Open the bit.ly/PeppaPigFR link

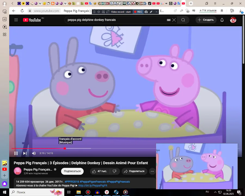[x=93, y=186]
